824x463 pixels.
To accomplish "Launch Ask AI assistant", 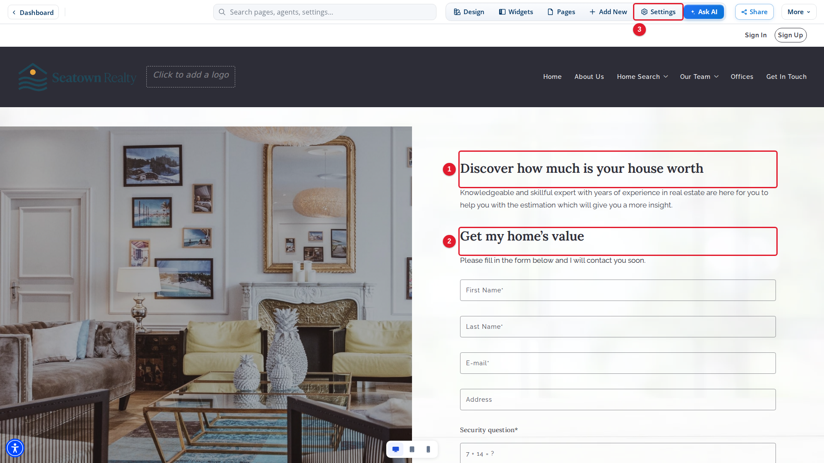I will (704, 12).
